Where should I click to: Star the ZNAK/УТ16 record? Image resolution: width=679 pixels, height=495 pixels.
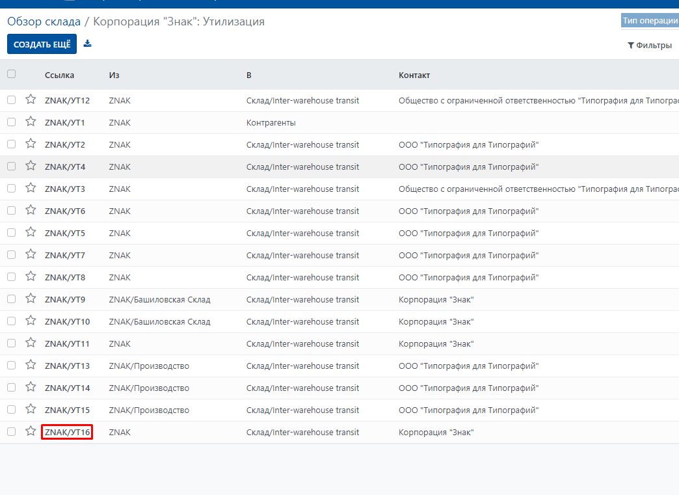click(31, 431)
